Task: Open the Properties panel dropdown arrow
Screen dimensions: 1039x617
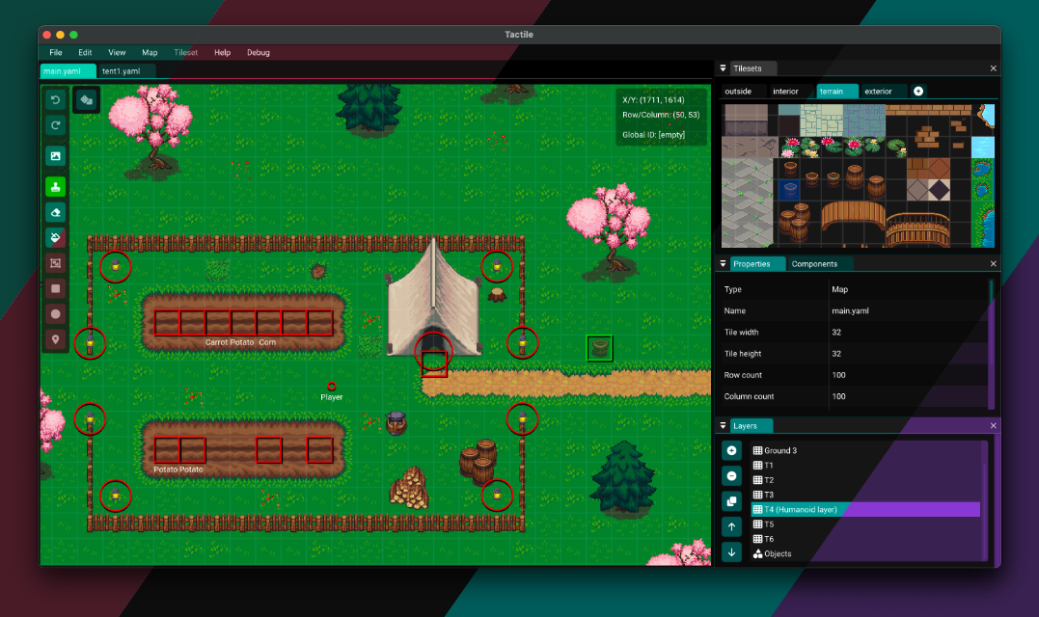Action: [x=723, y=264]
